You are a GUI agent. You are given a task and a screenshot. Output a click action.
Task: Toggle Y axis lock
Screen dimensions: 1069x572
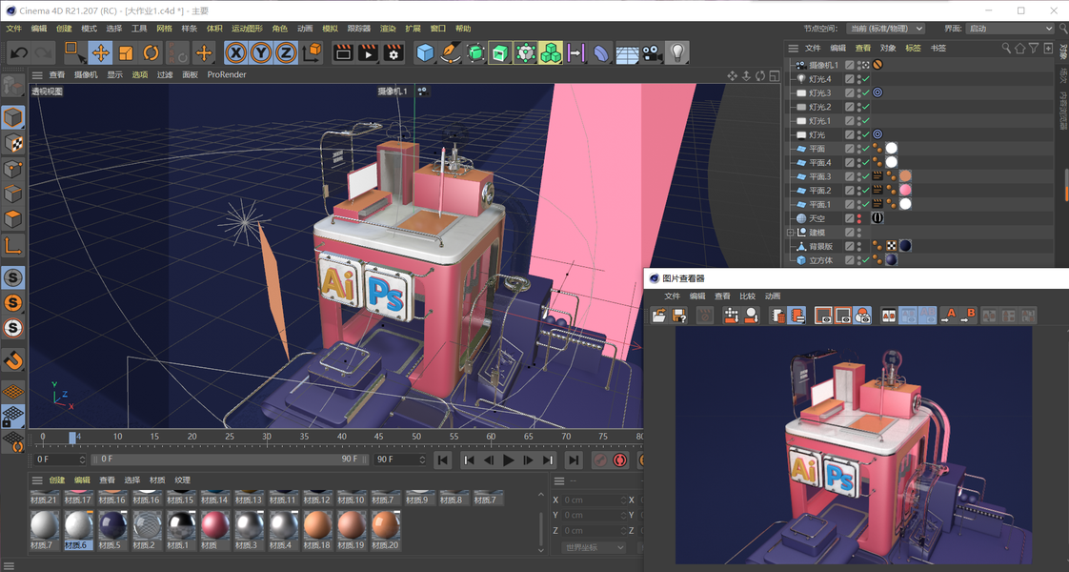pos(261,52)
